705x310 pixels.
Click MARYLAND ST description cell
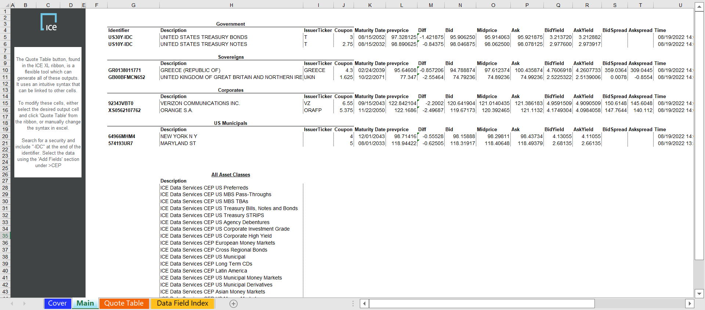click(x=231, y=143)
